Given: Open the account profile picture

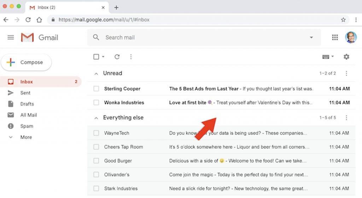Looking at the screenshot, I should pyautogui.click(x=351, y=37).
